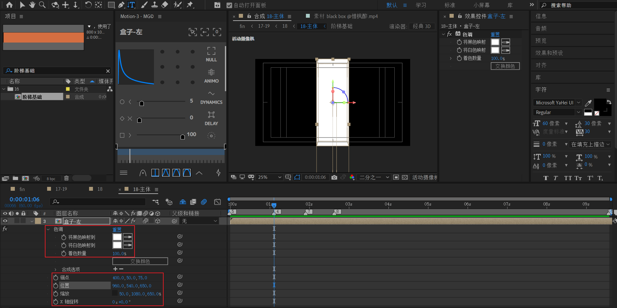Hide the 盒子-左 layer with eye icon
Viewport: 617px width, 308px height.
click(x=5, y=221)
